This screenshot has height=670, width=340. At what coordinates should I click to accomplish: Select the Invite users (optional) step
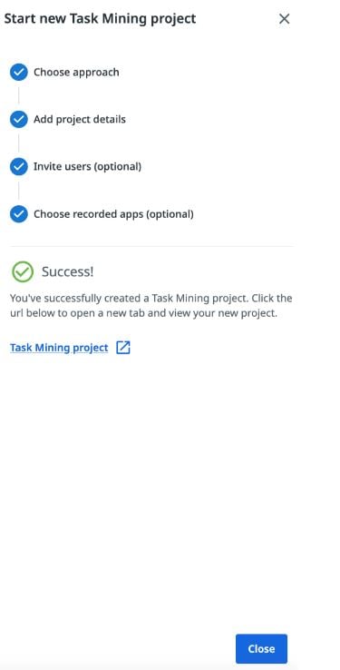(87, 167)
